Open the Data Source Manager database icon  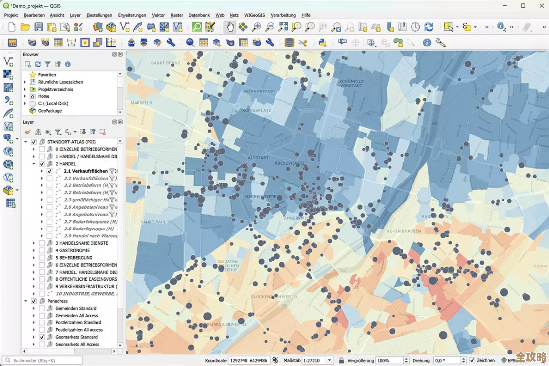[x=289, y=43]
